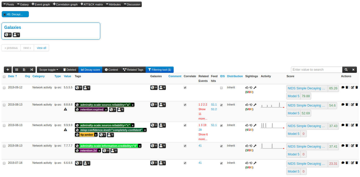The width and height of the screenshot is (360, 177).
Task: Click the globe add-galaxy button in Galaxies panel
Action: coord(8,35)
